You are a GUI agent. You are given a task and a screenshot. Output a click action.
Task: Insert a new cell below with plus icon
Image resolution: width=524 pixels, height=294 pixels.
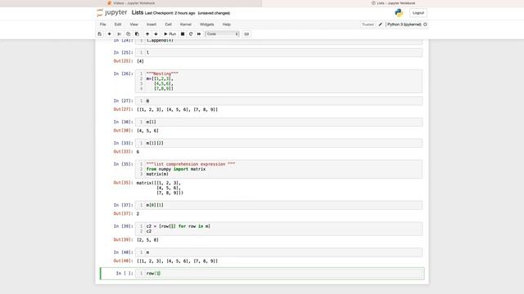pyautogui.click(x=109, y=34)
